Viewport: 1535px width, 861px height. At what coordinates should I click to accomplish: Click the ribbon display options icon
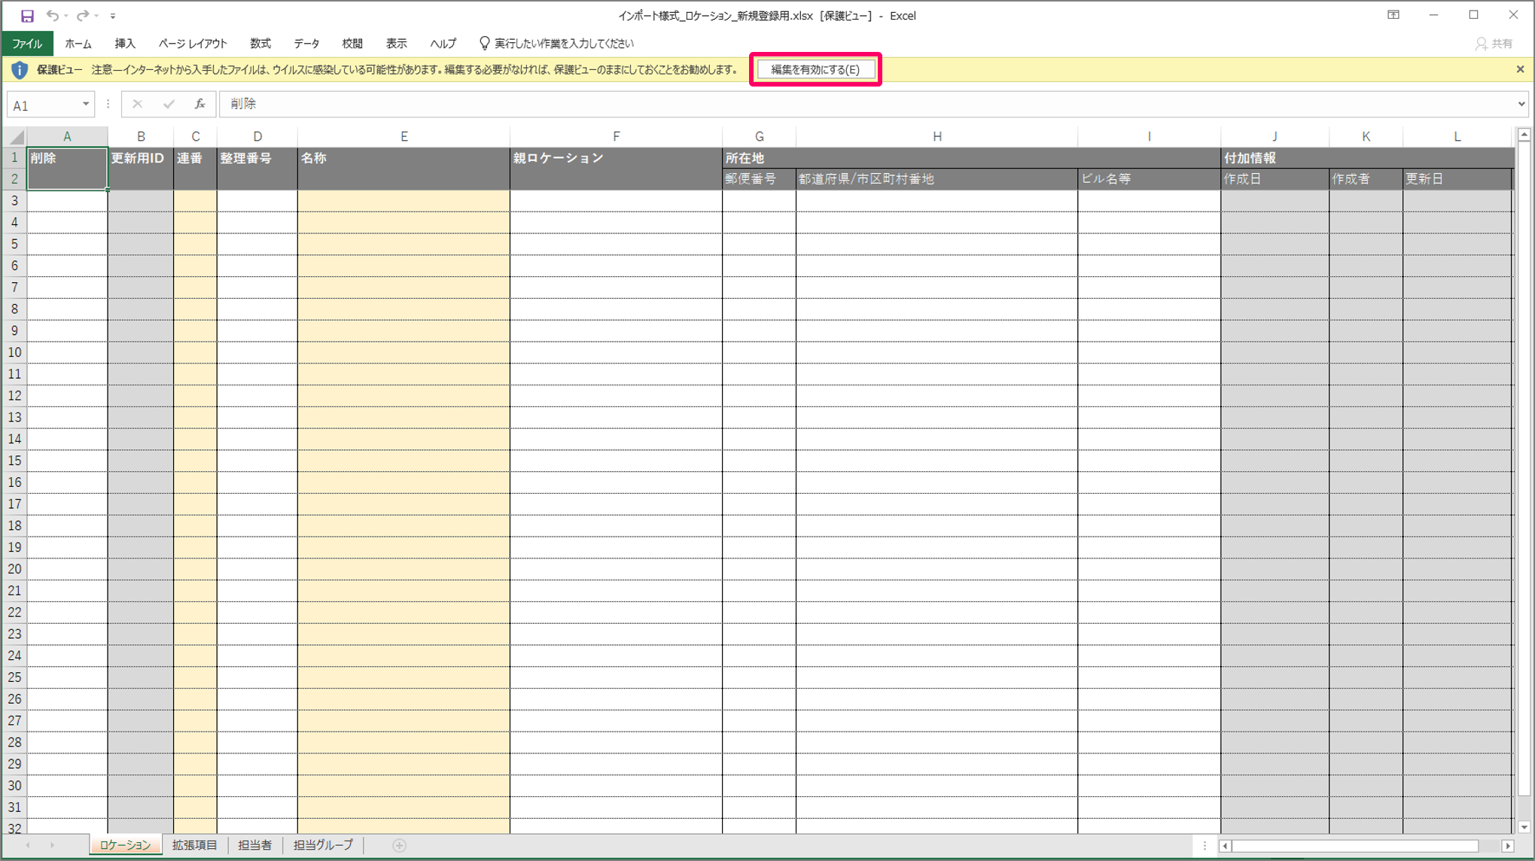(x=1393, y=15)
